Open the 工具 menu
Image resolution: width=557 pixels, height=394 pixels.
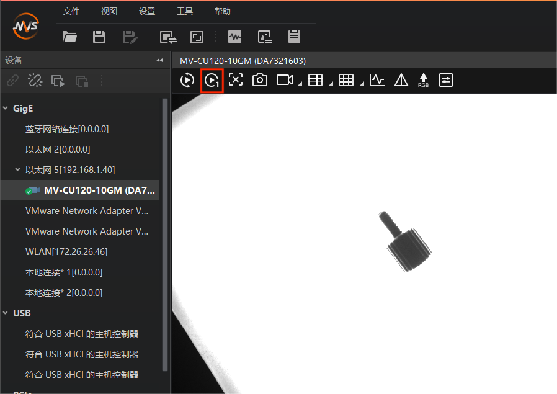[x=185, y=11]
